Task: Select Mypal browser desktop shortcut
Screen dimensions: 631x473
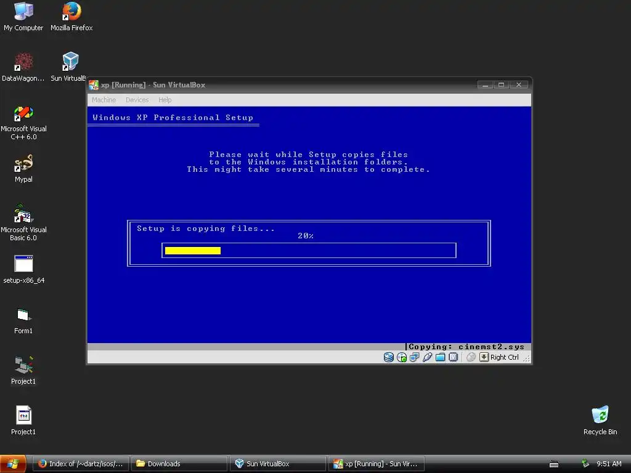Action: click(x=23, y=168)
